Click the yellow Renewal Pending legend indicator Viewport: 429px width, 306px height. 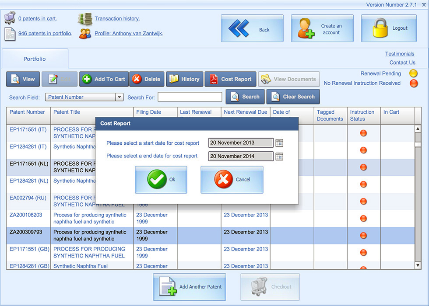click(x=413, y=73)
